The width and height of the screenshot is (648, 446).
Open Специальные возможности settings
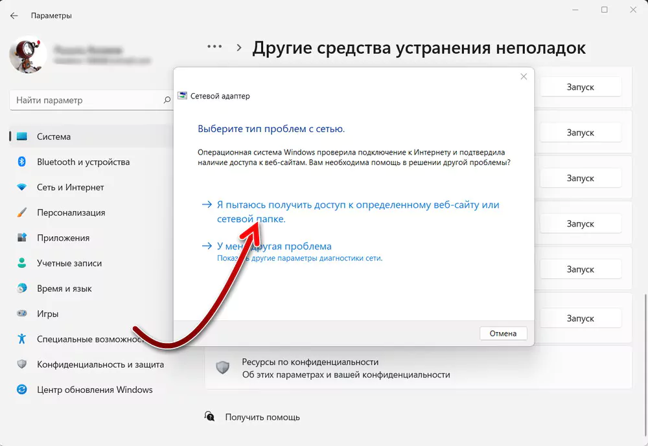(x=91, y=339)
